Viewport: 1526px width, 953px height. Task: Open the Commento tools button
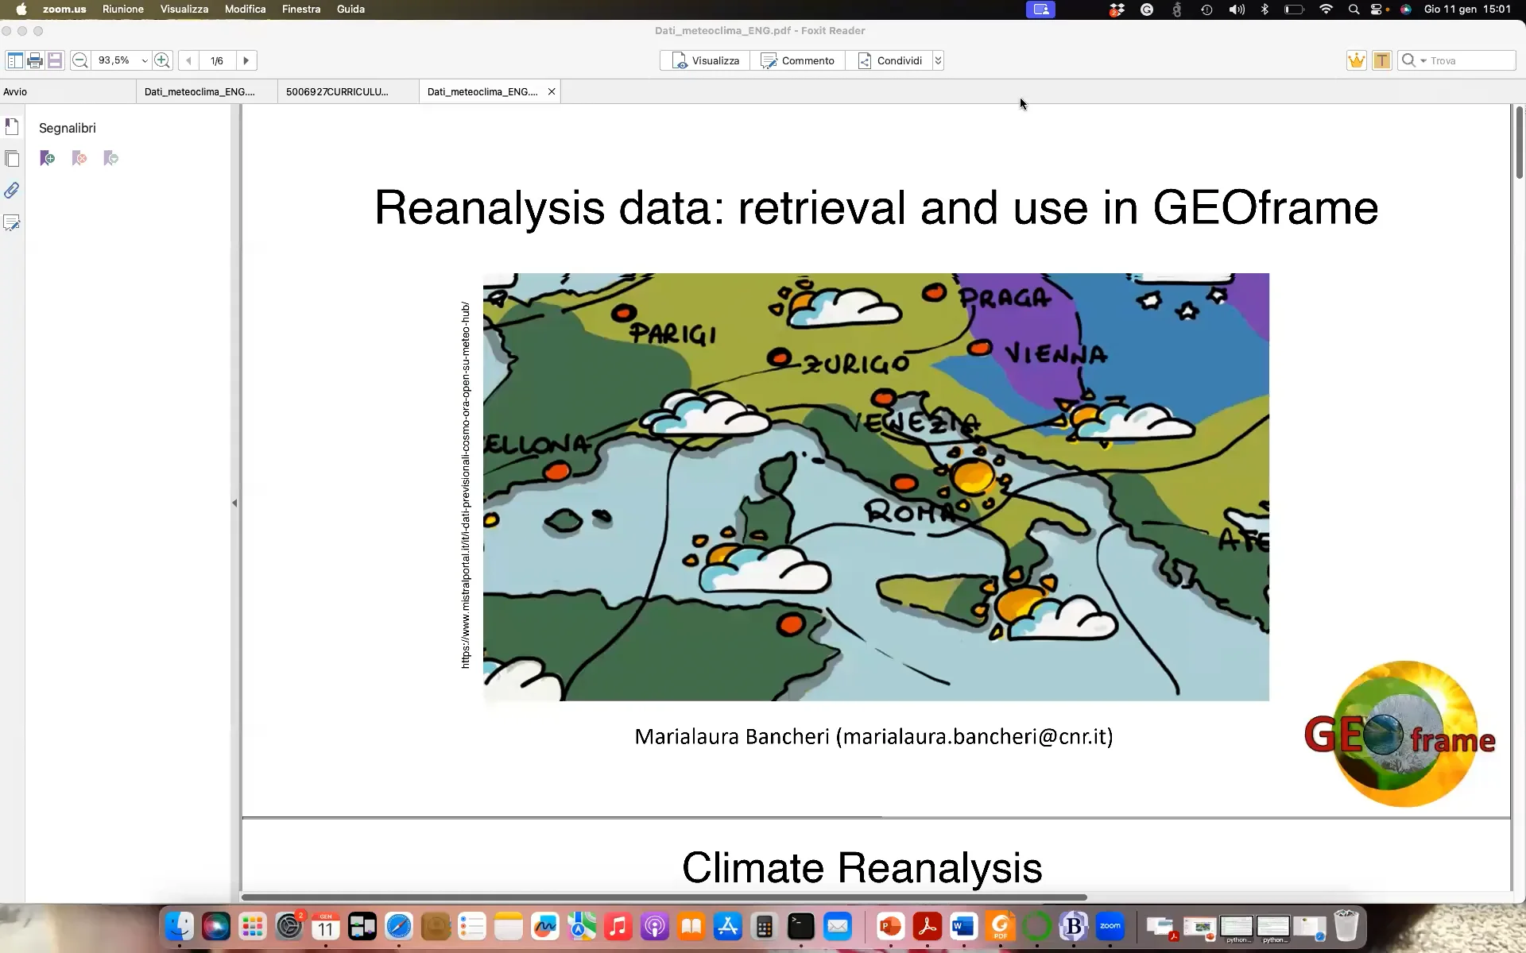[x=798, y=60]
